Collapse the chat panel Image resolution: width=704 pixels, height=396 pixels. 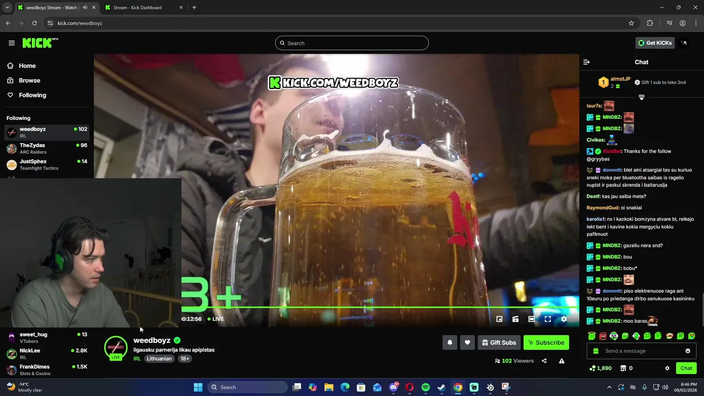coord(586,62)
